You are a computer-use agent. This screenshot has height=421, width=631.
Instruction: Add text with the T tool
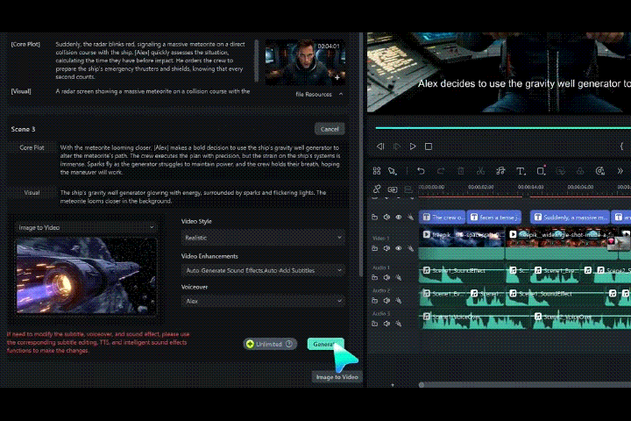coord(521,171)
